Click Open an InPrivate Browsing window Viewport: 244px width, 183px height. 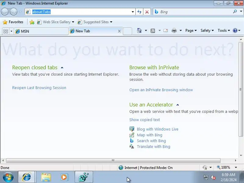tap(161, 90)
